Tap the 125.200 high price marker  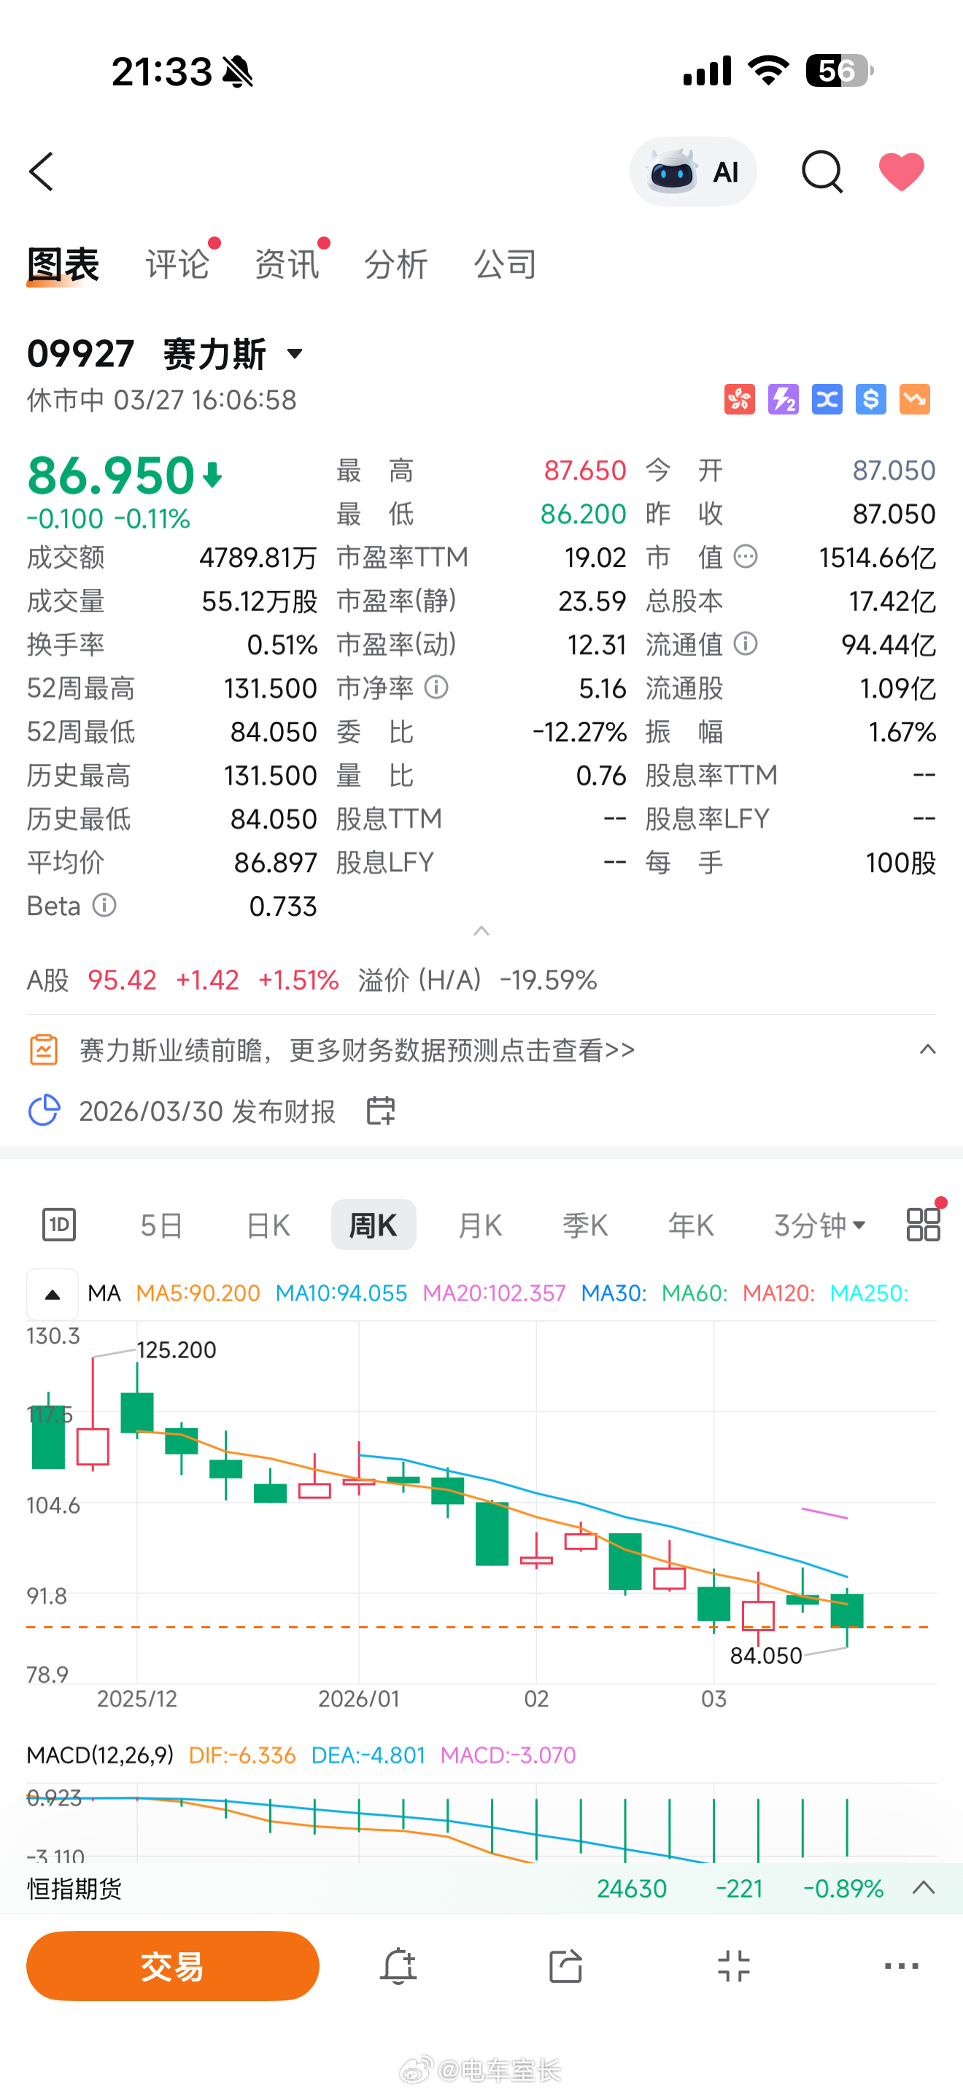177,1350
